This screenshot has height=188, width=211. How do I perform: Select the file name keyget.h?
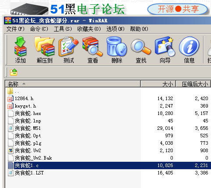tap(25, 106)
